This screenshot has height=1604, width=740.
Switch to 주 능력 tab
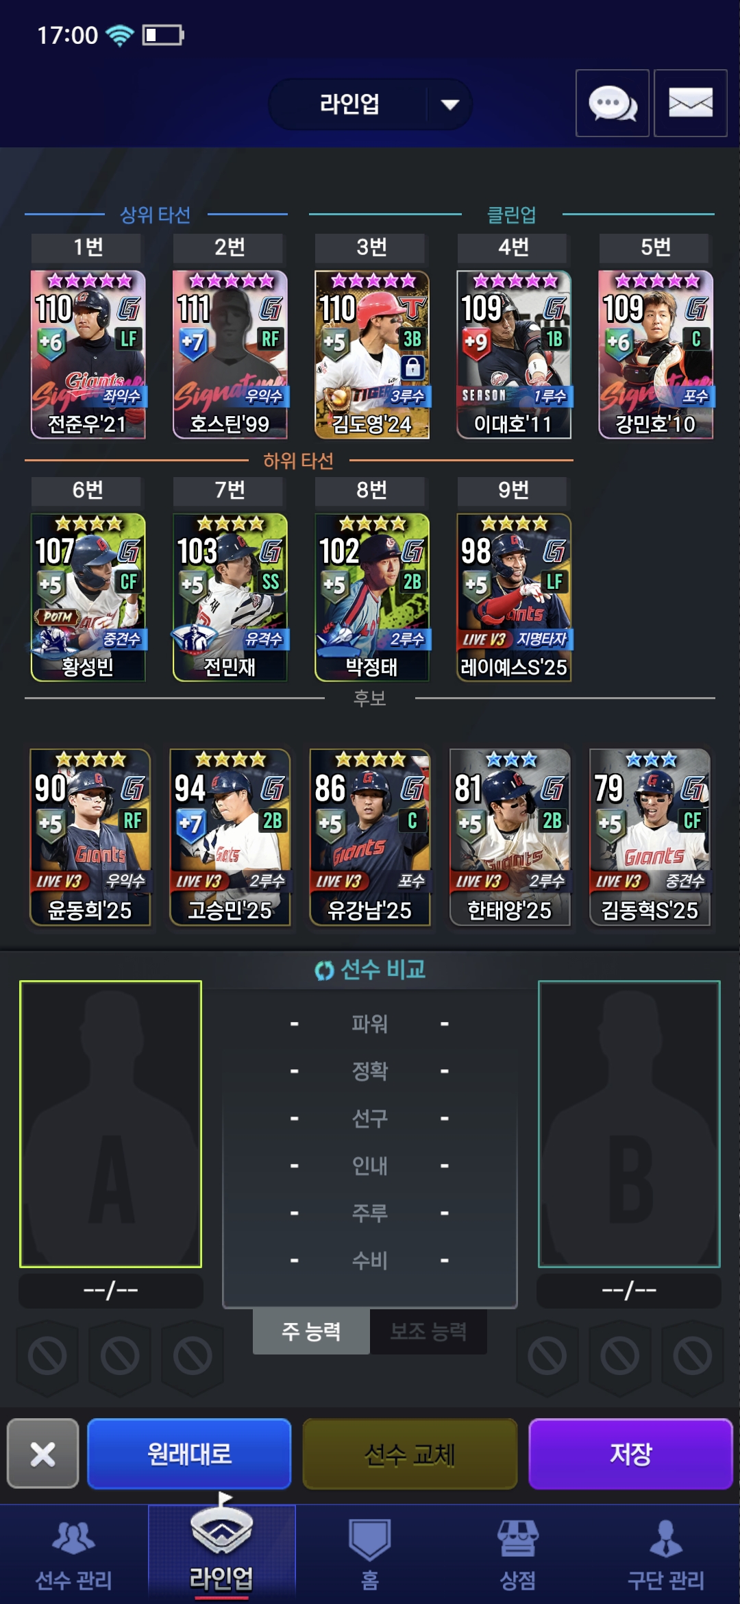pyautogui.click(x=311, y=1331)
